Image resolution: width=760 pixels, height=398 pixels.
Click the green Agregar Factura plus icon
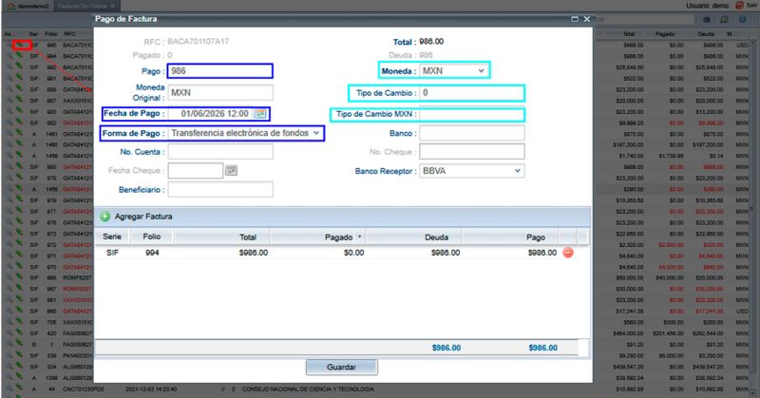pos(104,217)
